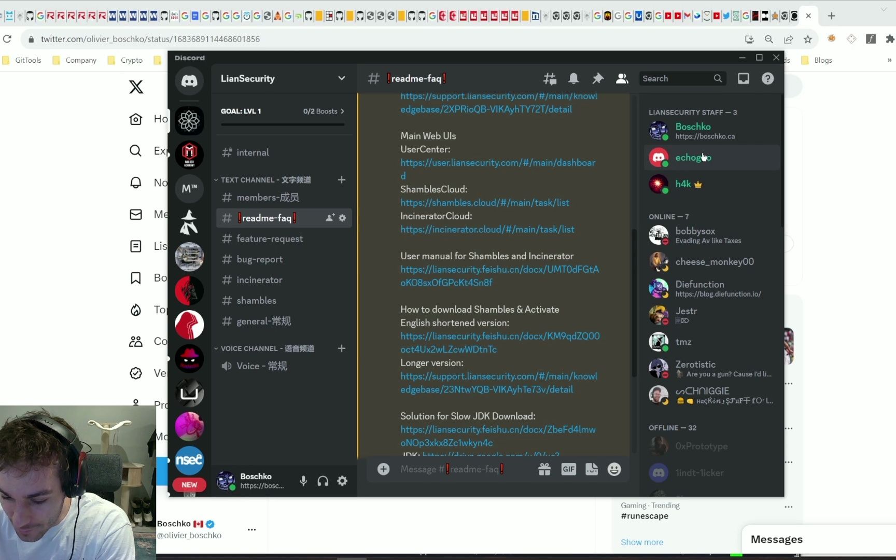Add channel to TEXT CHANNEL category
This screenshot has height=560, width=896.
[341, 180]
